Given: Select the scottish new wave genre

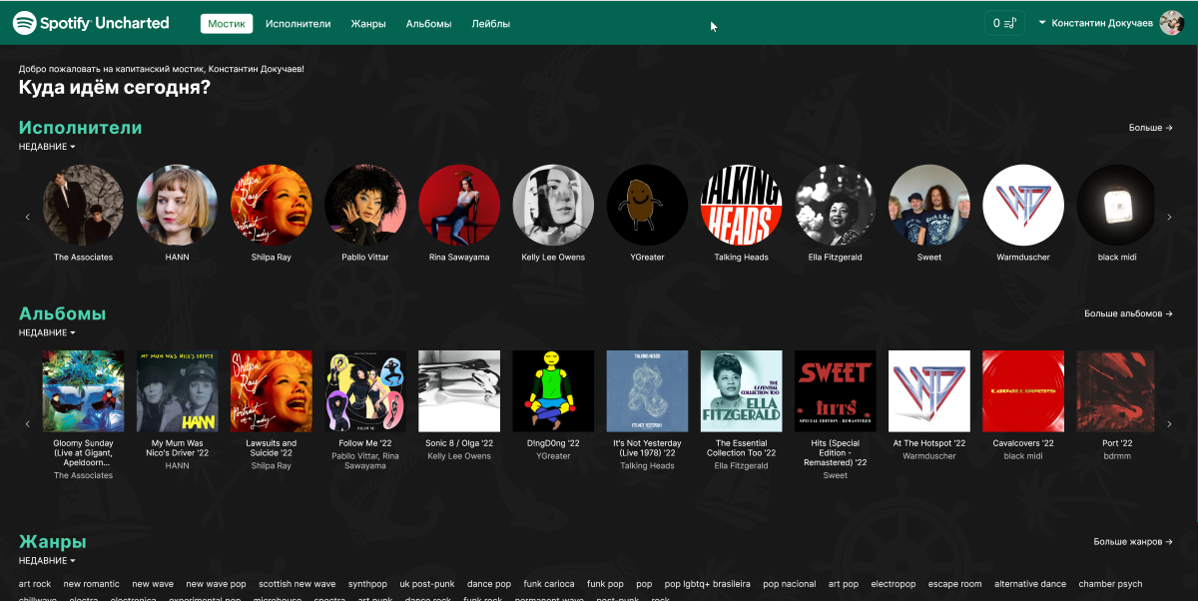Looking at the screenshot, I should point(297,584).
